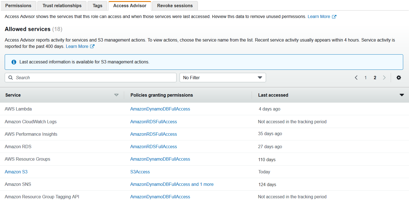Open the top Learn More external link icon
This screenshot has height=203, width=409.
pyautogui.click(x=334, y=16)
